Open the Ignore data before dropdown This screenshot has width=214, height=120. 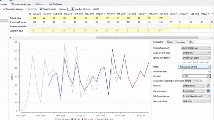(x=196, y=58)
